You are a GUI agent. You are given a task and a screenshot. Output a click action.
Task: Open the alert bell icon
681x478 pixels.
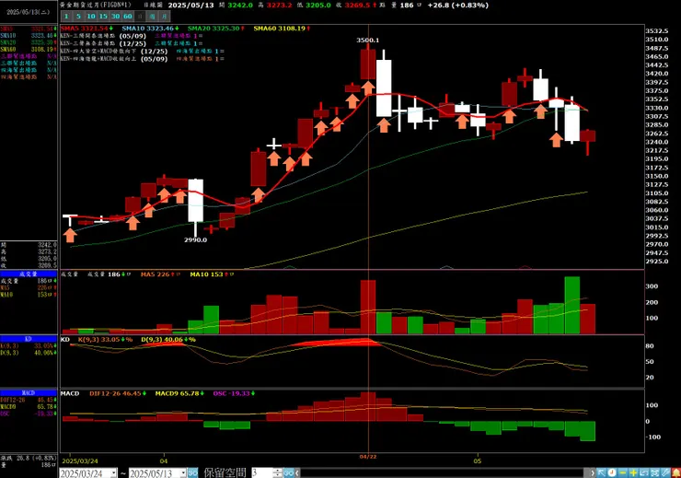pos(676,472)
